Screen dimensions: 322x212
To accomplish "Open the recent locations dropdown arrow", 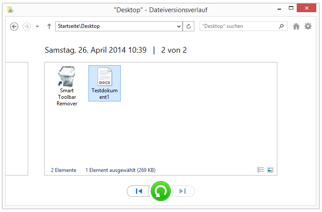I will [37, 27].
